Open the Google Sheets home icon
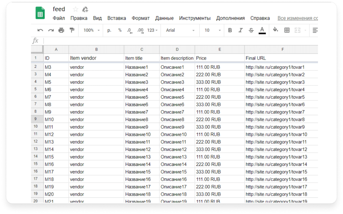The height and width of the screenshot is (214, 343). 40,13
